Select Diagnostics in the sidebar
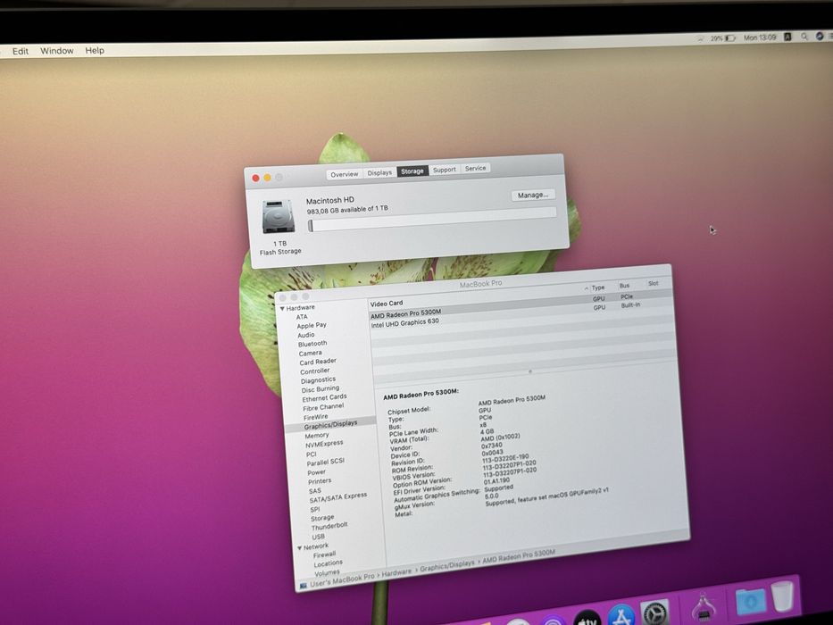The image size is (833, 625). 318,380
